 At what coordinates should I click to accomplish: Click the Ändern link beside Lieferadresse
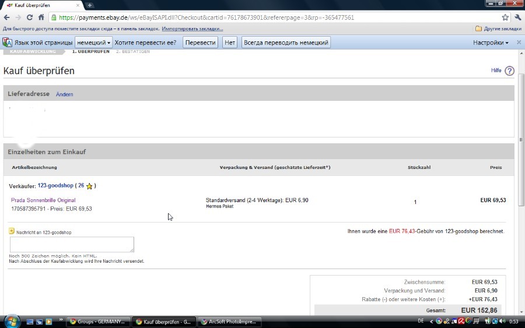[x=64, y=94]
